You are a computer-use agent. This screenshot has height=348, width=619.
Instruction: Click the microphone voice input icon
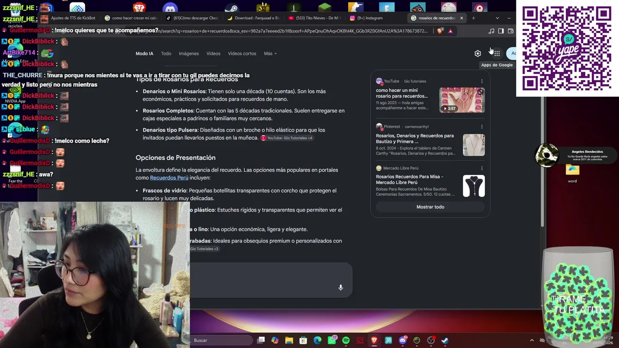[340, 288]
